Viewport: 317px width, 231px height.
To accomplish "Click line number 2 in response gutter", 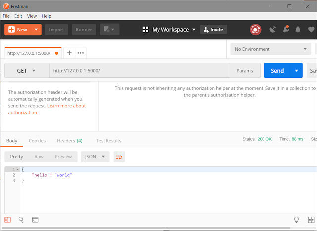I will pos(14,175).
